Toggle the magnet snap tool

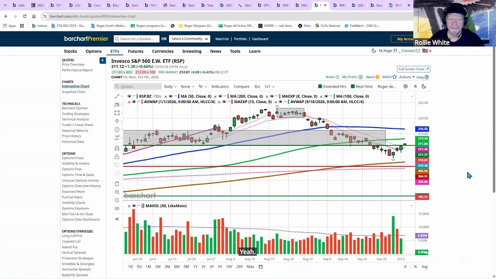pos(117,148)
